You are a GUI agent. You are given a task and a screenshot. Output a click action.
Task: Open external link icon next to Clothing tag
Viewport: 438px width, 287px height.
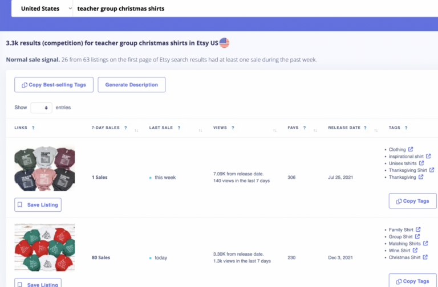click(x=411, y=150)
